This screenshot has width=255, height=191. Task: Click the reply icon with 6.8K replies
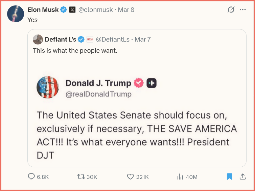click(x=31, y=177)
